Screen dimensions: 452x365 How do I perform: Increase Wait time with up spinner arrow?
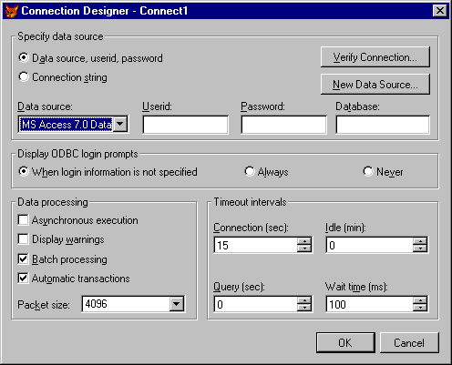tap(420, 300)
